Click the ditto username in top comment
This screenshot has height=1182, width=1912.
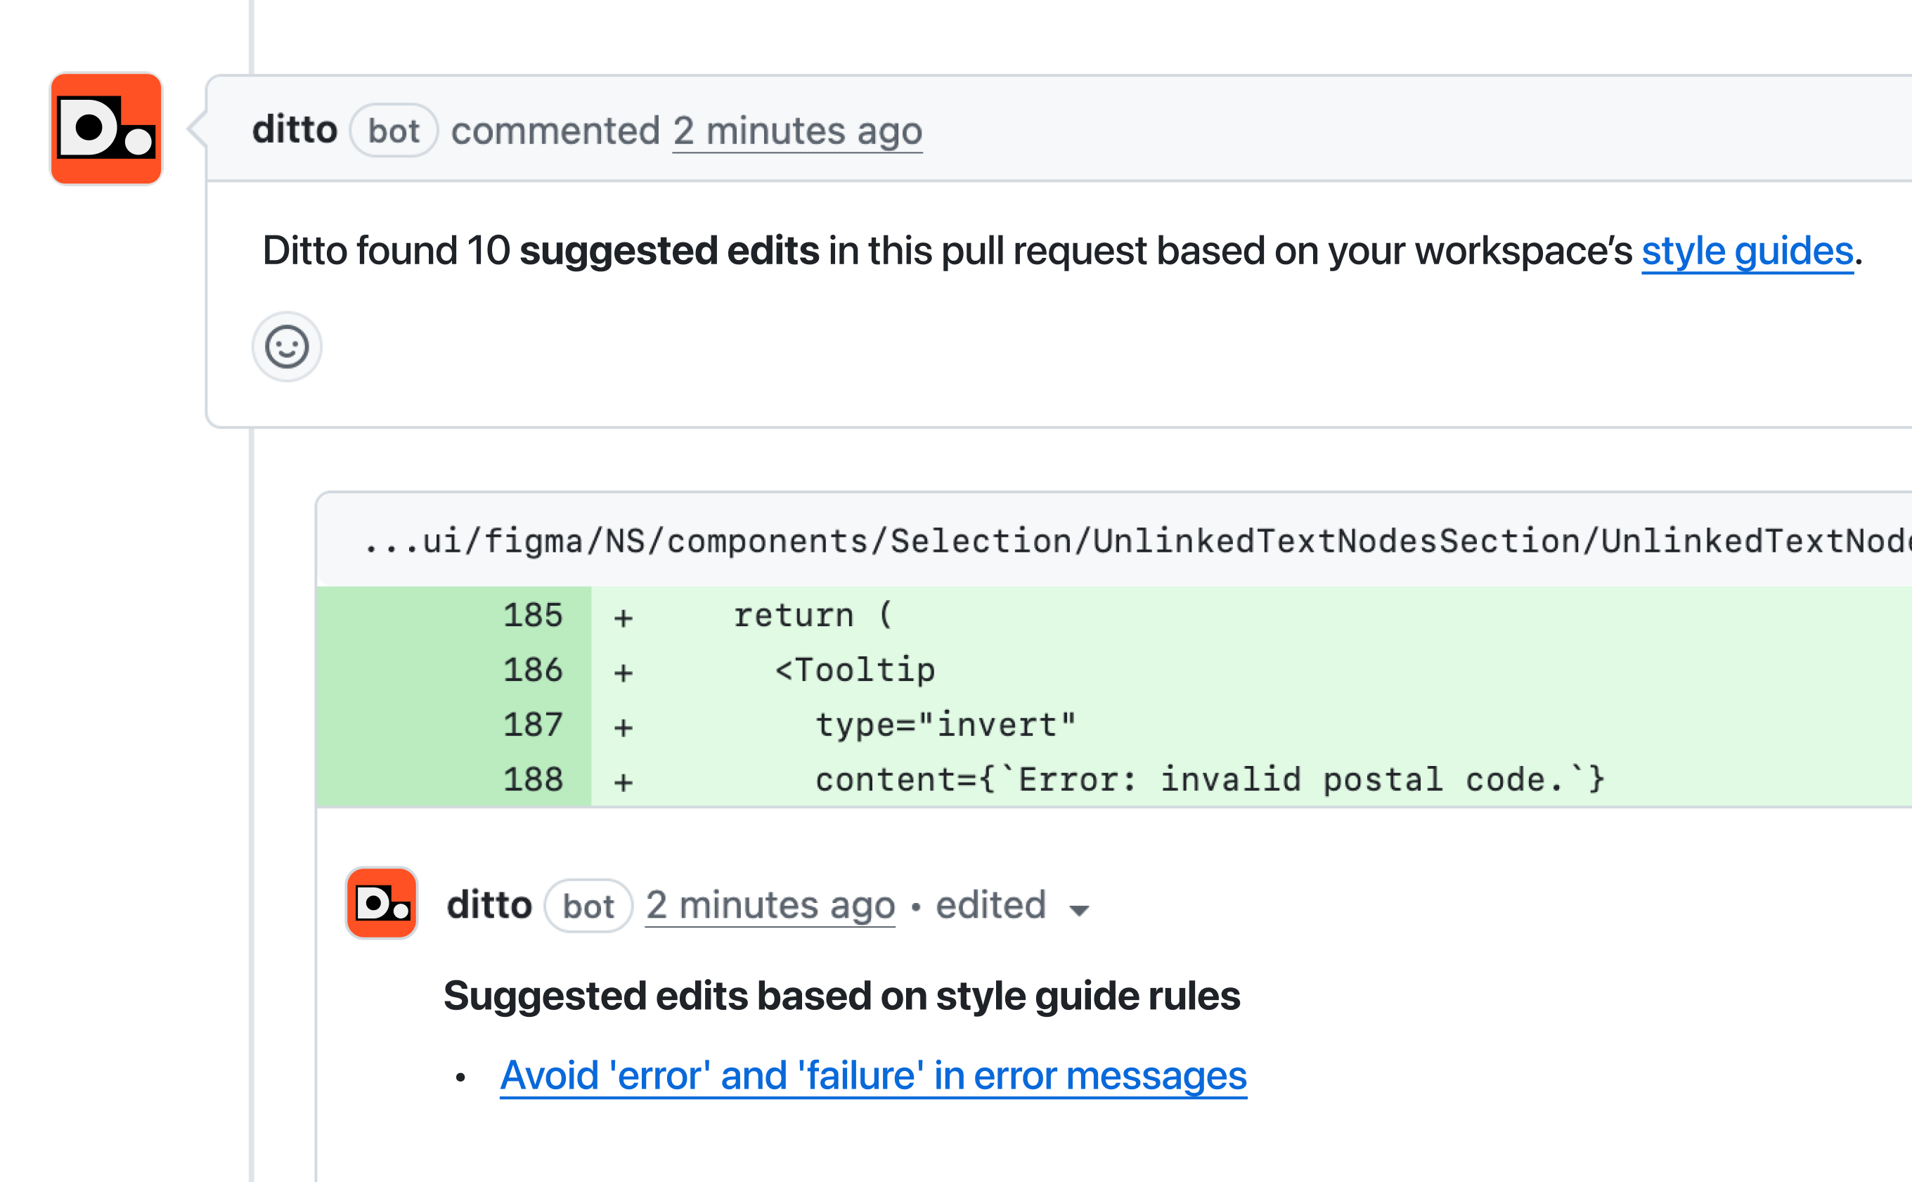295,130
